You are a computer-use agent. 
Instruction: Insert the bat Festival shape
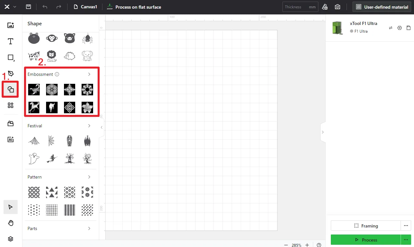coord(87,141)
